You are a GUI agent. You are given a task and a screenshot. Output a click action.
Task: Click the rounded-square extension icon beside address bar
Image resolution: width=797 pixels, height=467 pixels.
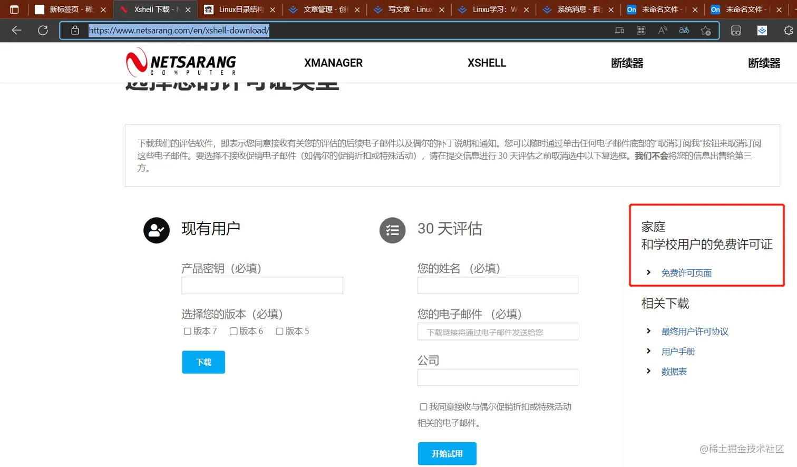pyautogui.click(x=736, y=31)
